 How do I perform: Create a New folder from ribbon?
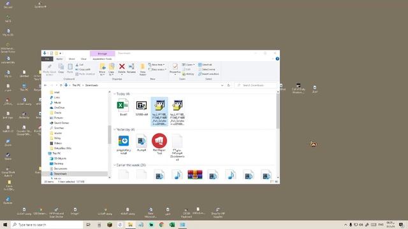[x=143, y=69]
